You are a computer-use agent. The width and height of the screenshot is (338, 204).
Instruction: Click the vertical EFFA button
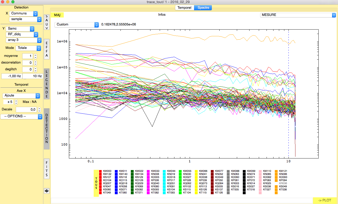47,50
